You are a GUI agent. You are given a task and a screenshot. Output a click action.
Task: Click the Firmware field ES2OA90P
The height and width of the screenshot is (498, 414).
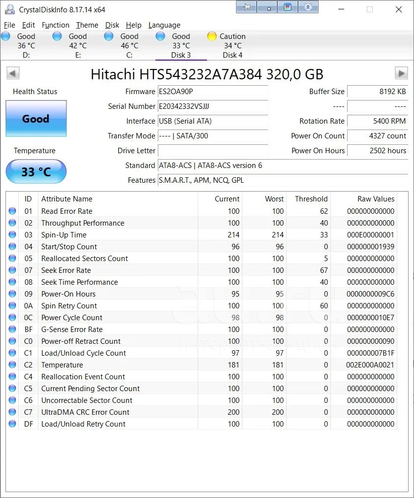pyautogui.click(x=213, y=92)
